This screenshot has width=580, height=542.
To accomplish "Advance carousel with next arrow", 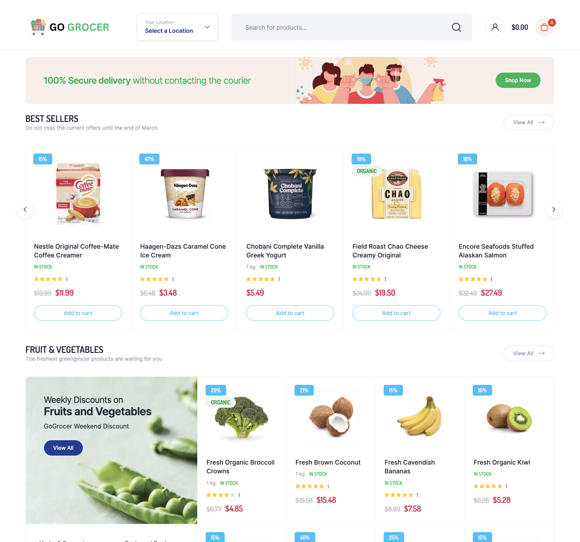I will pyautogui.click(x=554, y=209).
